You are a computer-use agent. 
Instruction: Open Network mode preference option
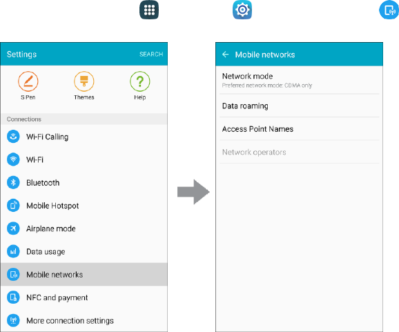pyautogui.click(x=300, y=80)
